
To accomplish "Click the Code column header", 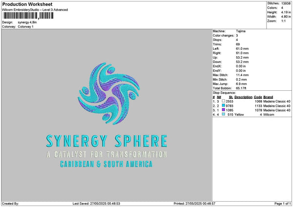I will coord(258,97).
